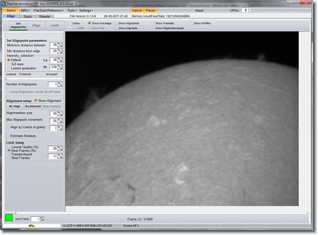Select Lowest Quality (%) radio
Viewport: 318px width, 235px height.
[x=9, y=147]
